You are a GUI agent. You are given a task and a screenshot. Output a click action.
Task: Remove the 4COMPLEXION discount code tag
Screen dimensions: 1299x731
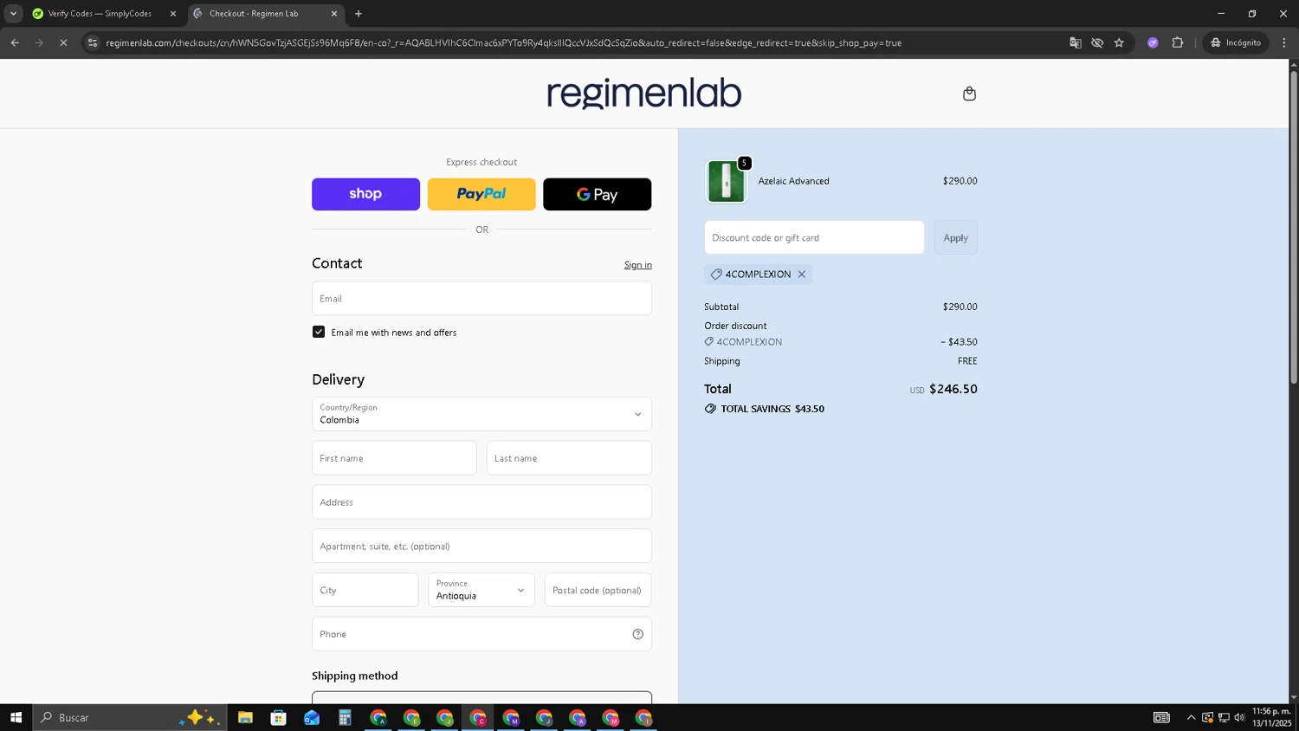coord(802,275)
